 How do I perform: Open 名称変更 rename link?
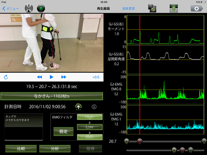tap(128, 8)
